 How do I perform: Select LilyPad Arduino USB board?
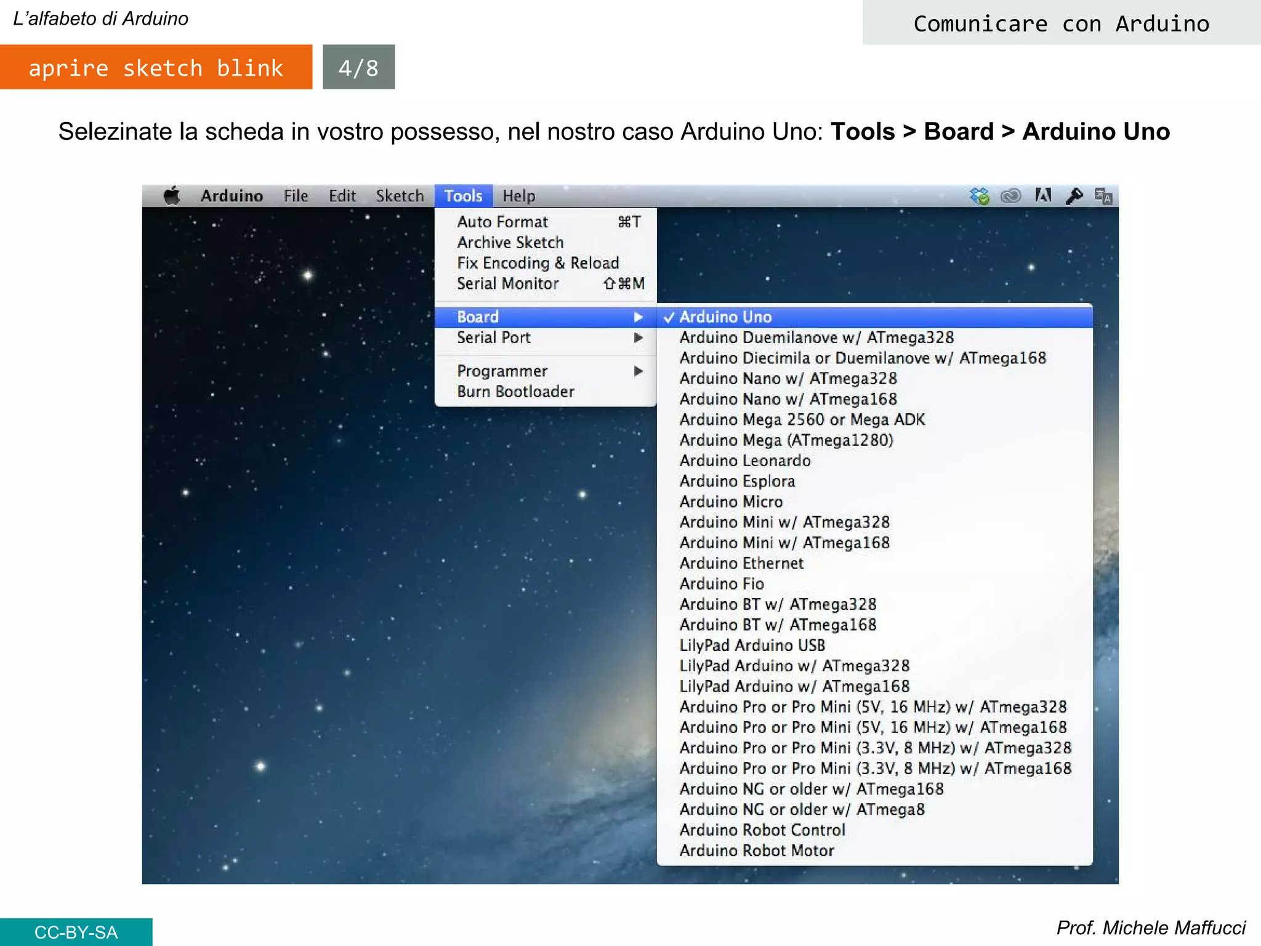click(752, 645)
